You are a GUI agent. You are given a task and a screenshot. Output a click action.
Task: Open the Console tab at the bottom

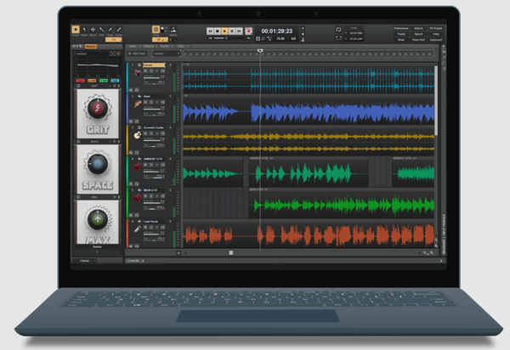(133, 261)
